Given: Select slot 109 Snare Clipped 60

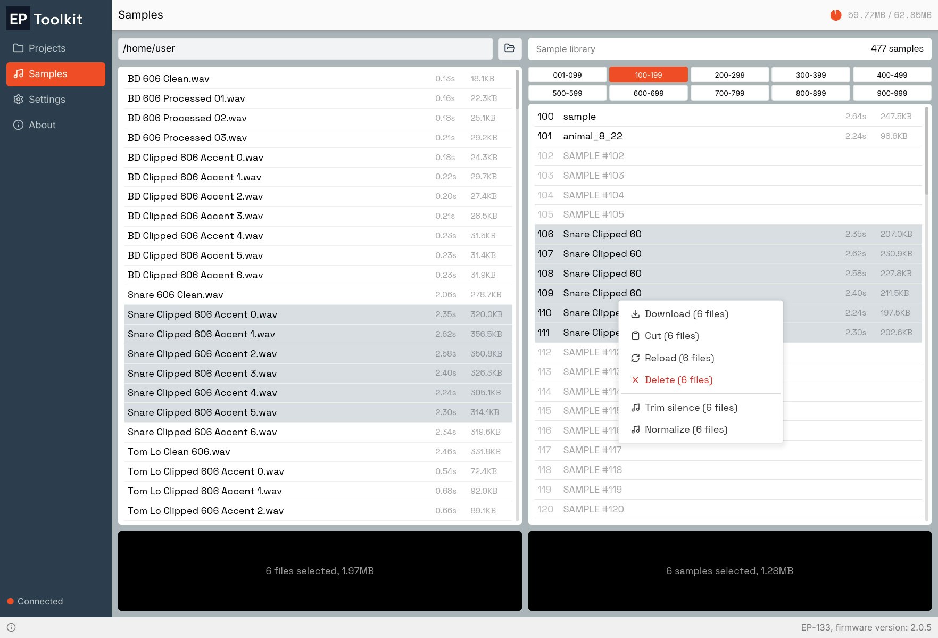Looking at the screenshot, I should (x=728, y=293).
